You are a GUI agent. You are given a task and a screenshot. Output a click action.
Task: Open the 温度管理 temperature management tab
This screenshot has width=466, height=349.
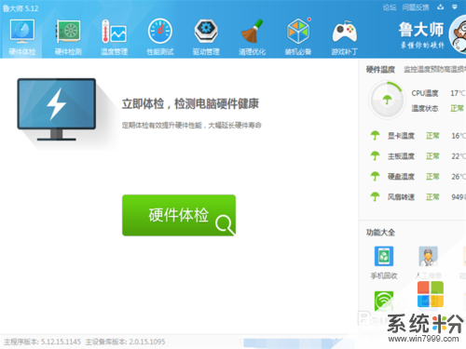coord(114,38)
